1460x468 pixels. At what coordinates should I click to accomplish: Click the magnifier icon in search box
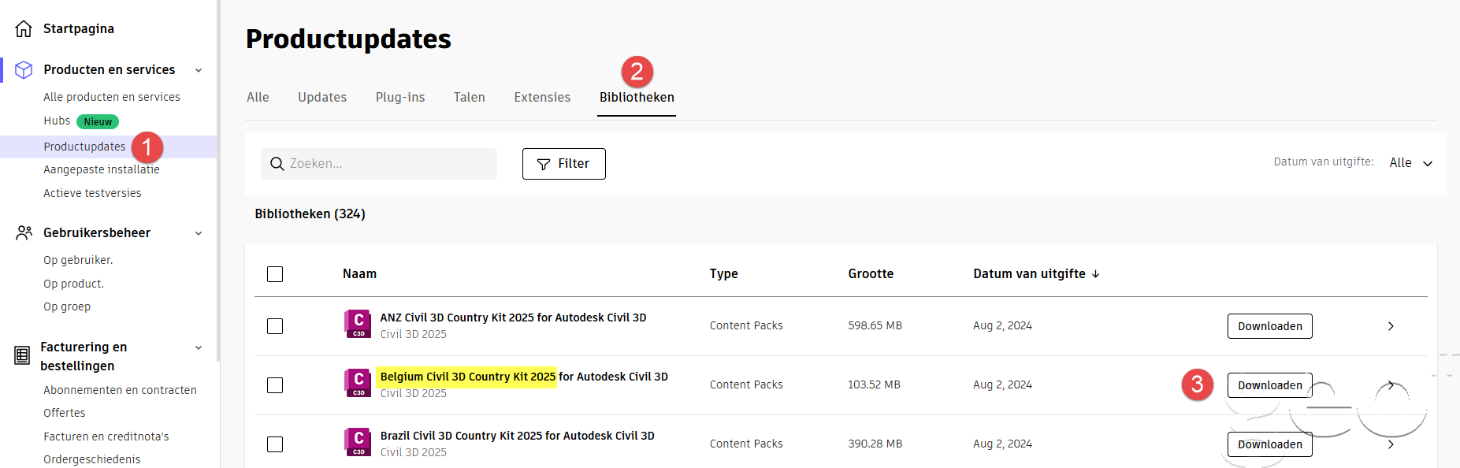pos(277,164)
